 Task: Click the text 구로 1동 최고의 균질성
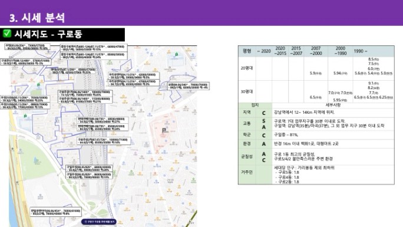coord(294,154)
